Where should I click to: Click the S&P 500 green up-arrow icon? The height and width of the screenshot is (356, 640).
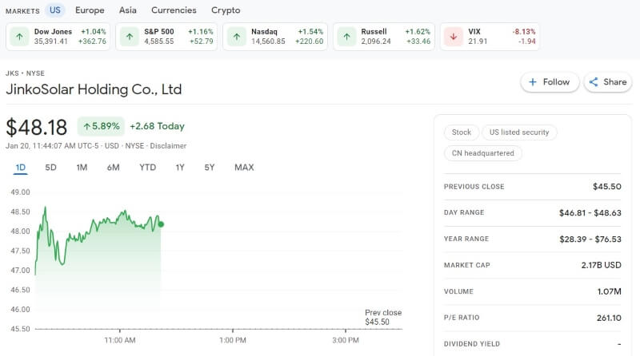[130, 37]
